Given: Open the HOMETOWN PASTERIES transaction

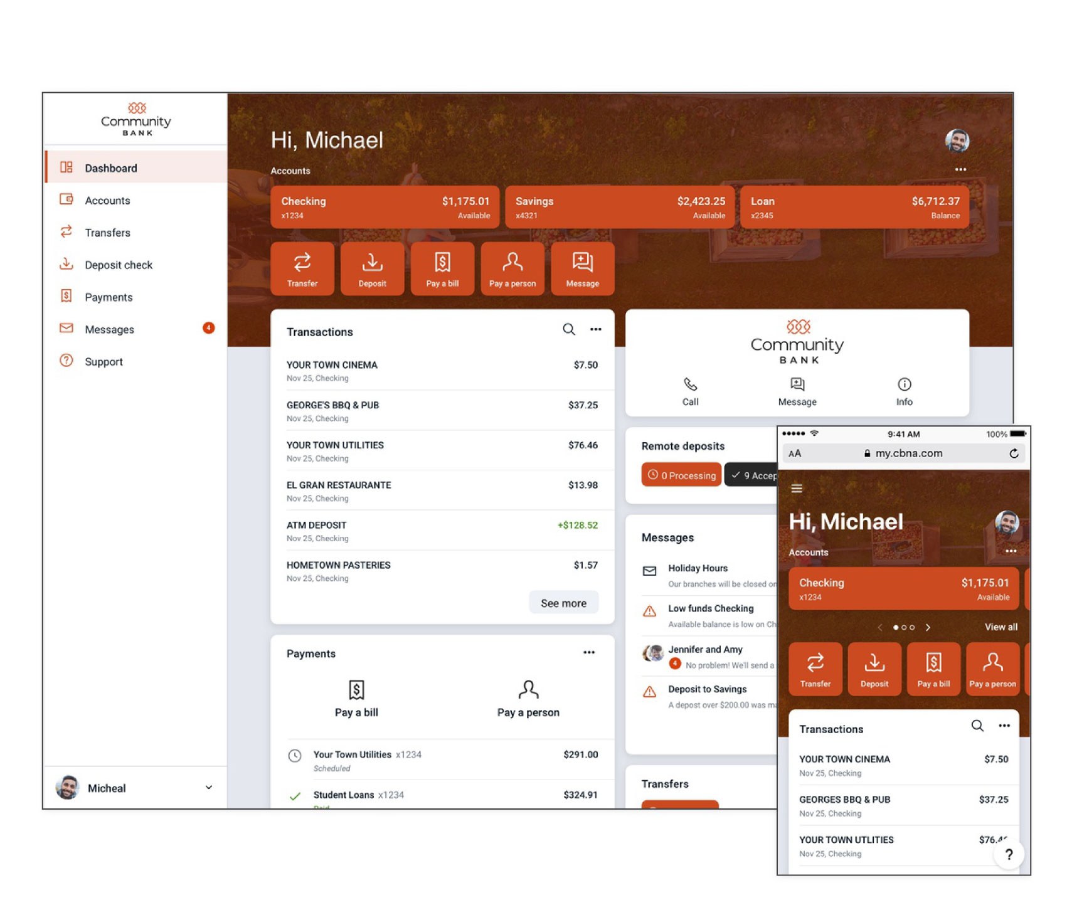Looking at the screenshot, I should (442, 571).
